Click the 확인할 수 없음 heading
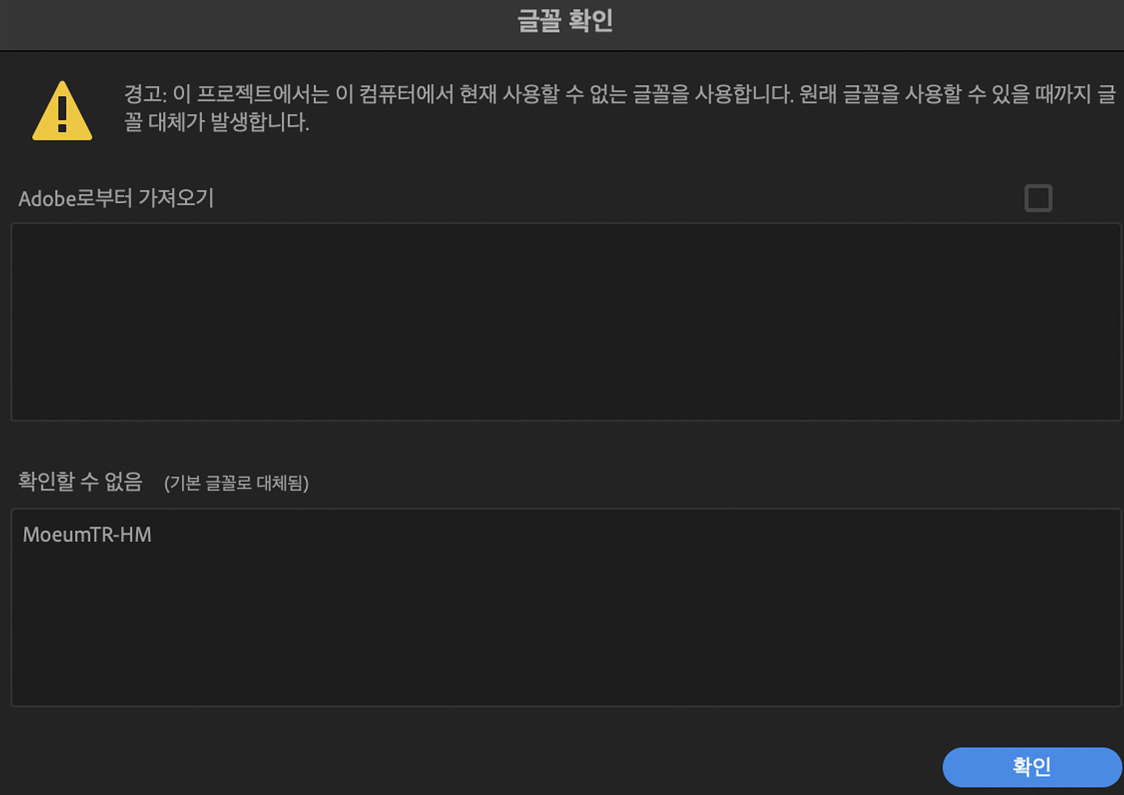 coord(80,481)
